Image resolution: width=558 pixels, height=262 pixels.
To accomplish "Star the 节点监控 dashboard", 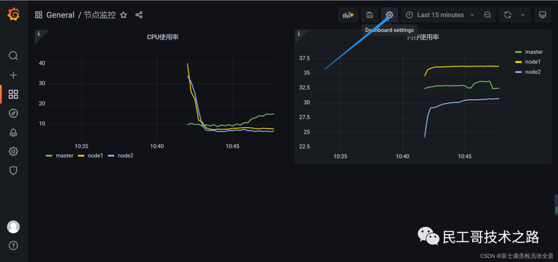I will click(123, 15).
